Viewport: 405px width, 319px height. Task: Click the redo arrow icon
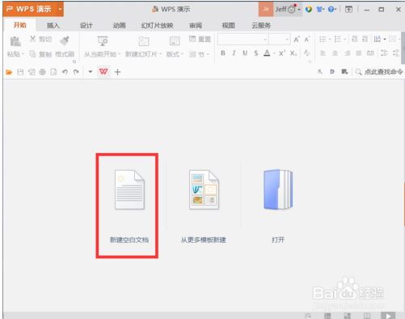coord(76,72)
